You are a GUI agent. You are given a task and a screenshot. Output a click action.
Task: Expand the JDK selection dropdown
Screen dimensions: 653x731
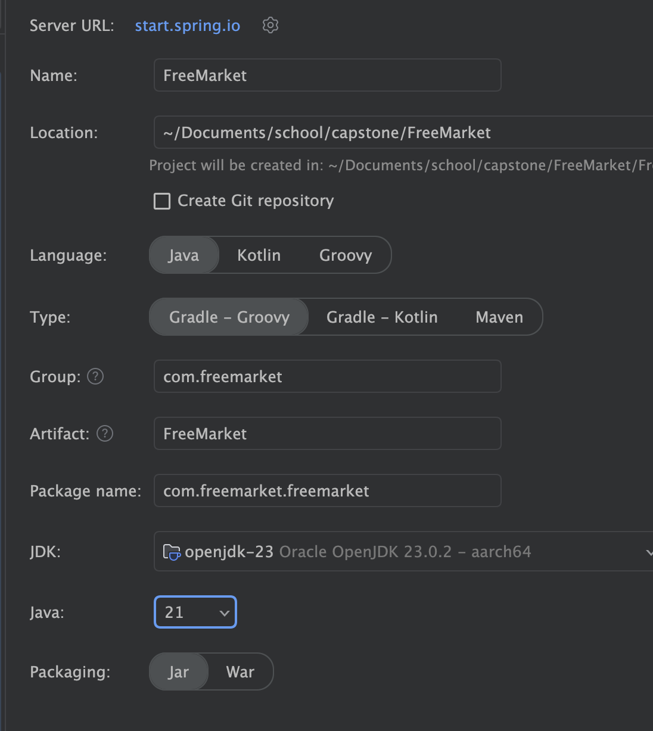tap(648, 552)
